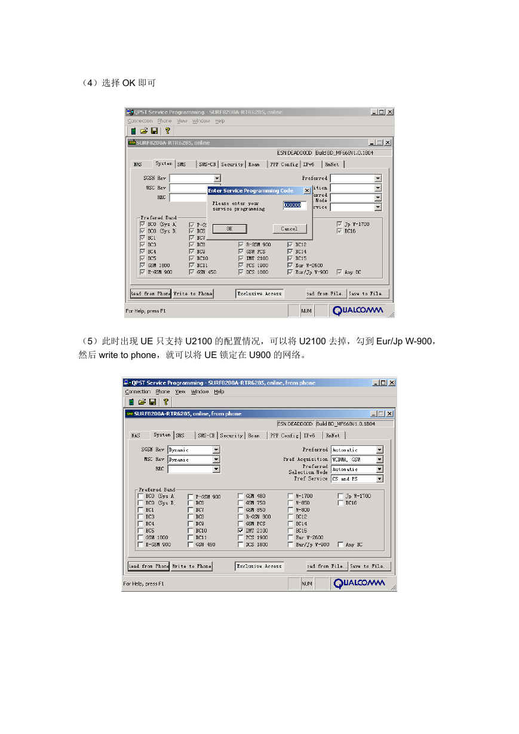Toggle PCS 1900 in the from-phone window
Image resolution: width=519 pixels, height=734 pixels.
click(x=241, y=537)
